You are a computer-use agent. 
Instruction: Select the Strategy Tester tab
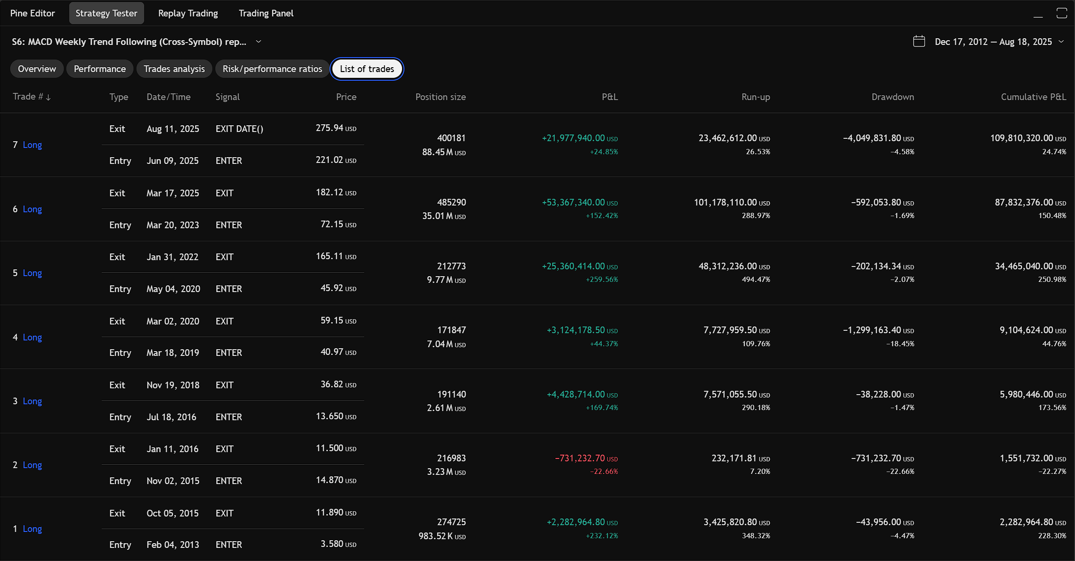point(106,13)
